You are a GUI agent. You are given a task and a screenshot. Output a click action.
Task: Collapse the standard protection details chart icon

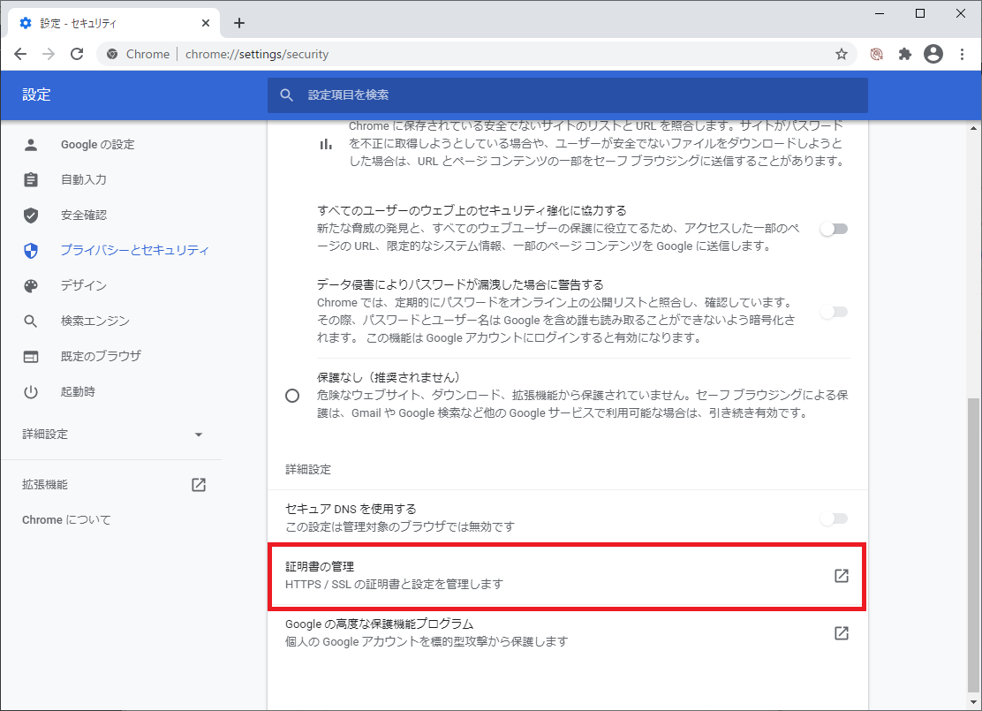(x=326, y=144)
